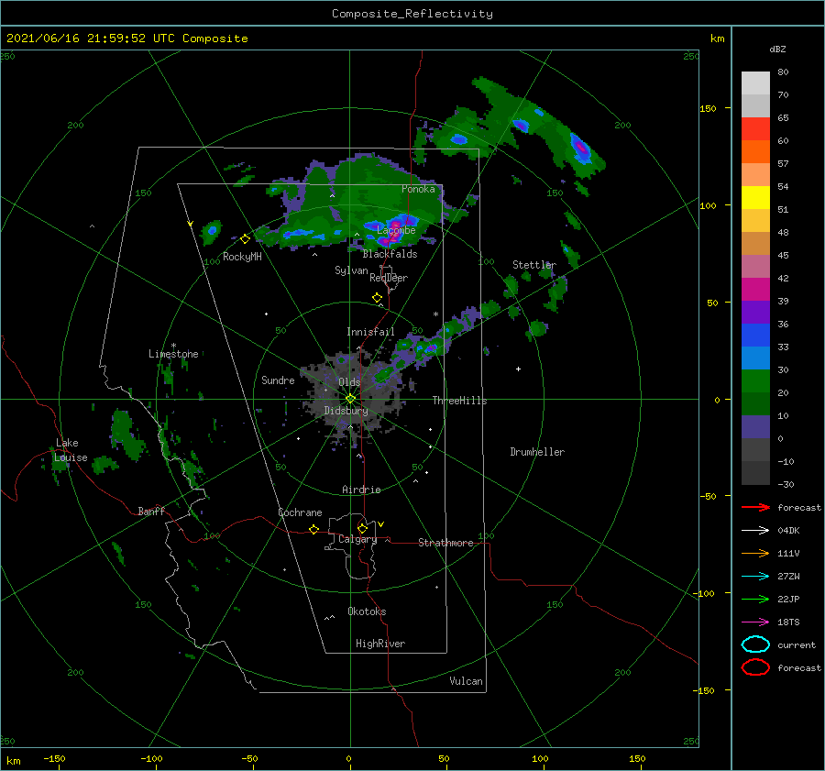The height and width of the screenshot is (771, 825).
Task: Click the Didsbury city label
Action: coord(346,411)
